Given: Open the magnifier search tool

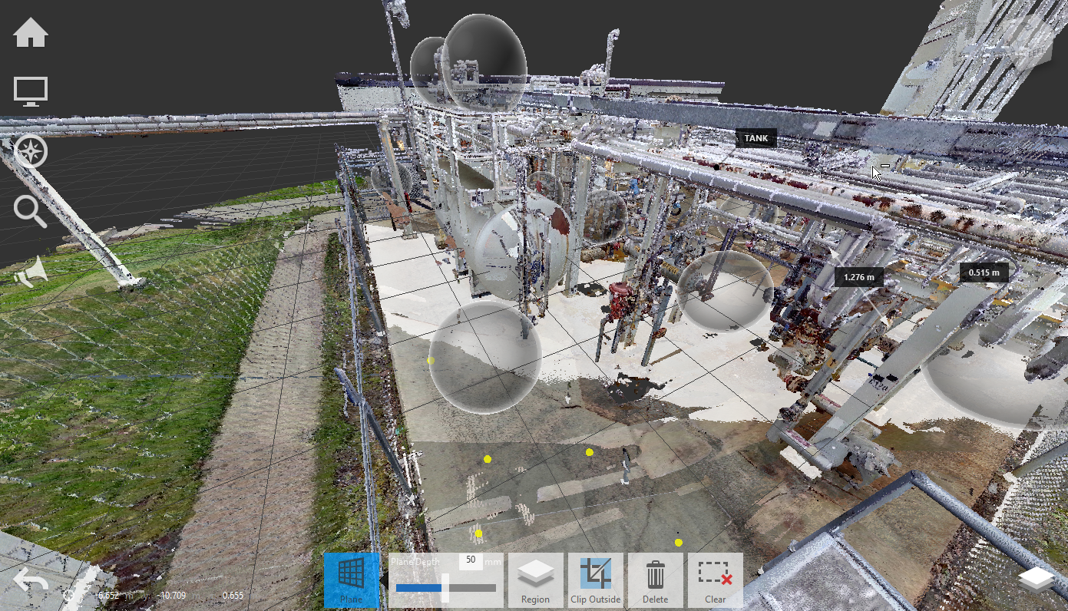Looking at the screenshot, I should (31, 211).
